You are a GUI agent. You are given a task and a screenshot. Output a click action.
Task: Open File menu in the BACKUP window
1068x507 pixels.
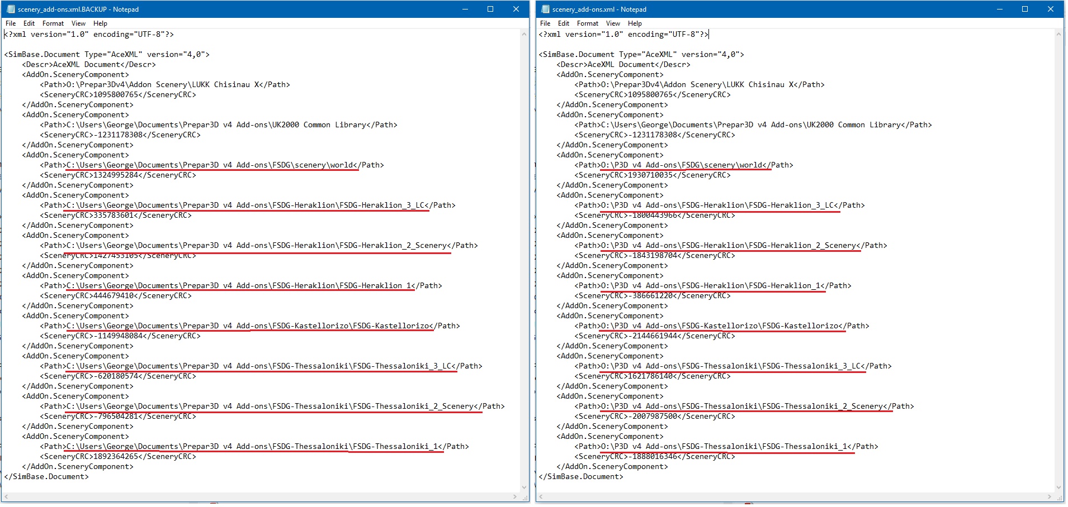(11, 23)
